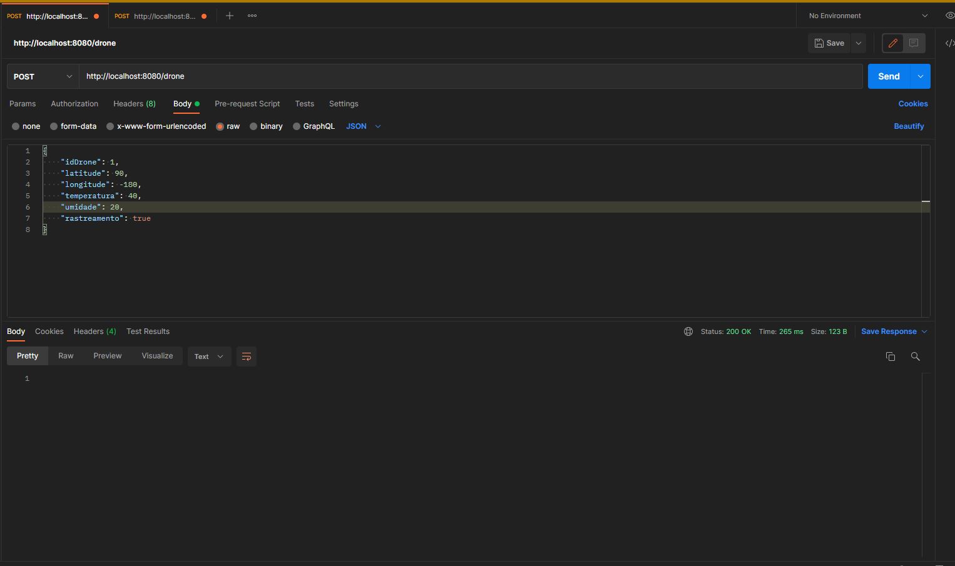Switch to the second POST request tab
Screen dimensions: 955x566
[x=161, y=16]
